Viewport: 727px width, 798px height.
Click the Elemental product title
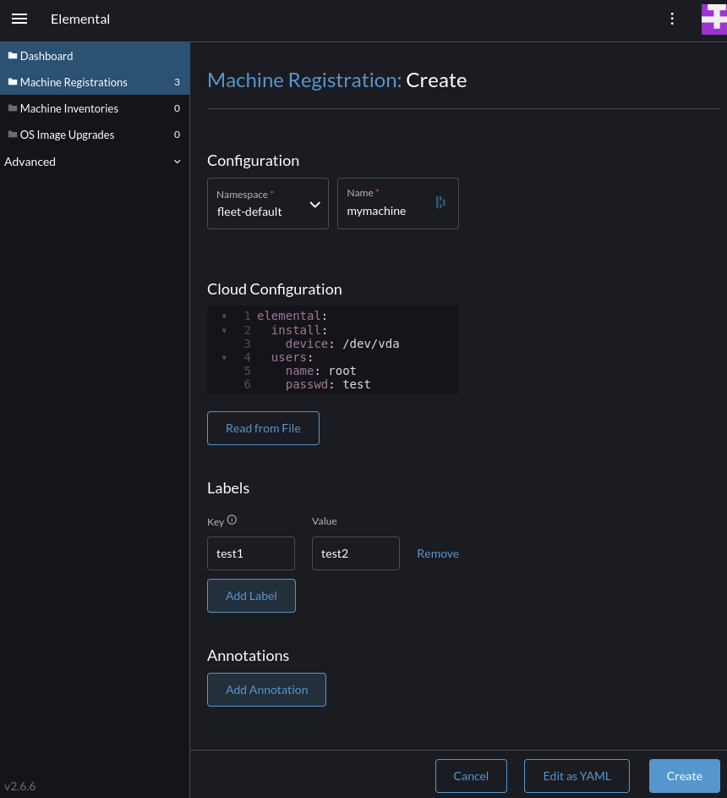click(x=80, y=19)
